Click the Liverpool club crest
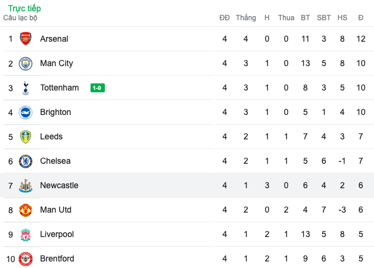 click(x=26, y=235)
